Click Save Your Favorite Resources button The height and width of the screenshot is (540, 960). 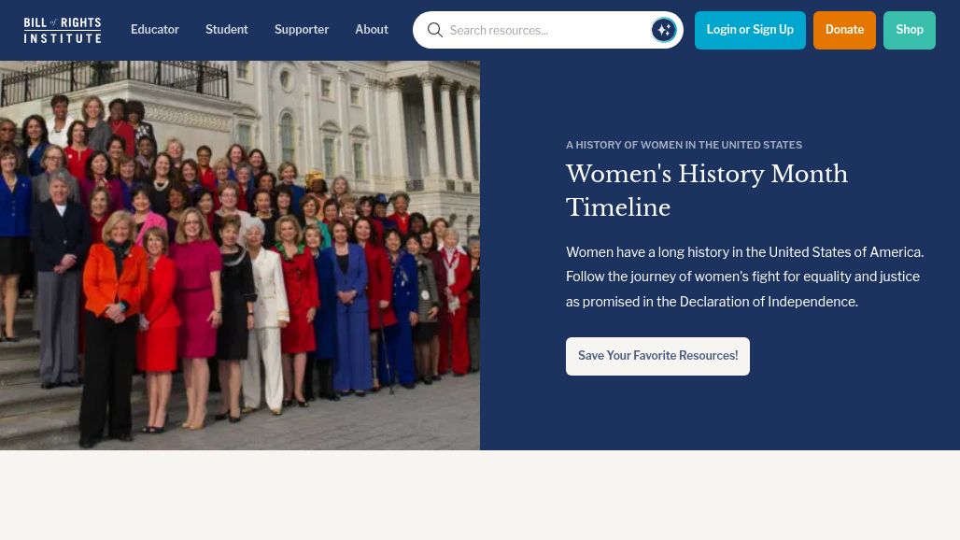click(x=657, y=356)
